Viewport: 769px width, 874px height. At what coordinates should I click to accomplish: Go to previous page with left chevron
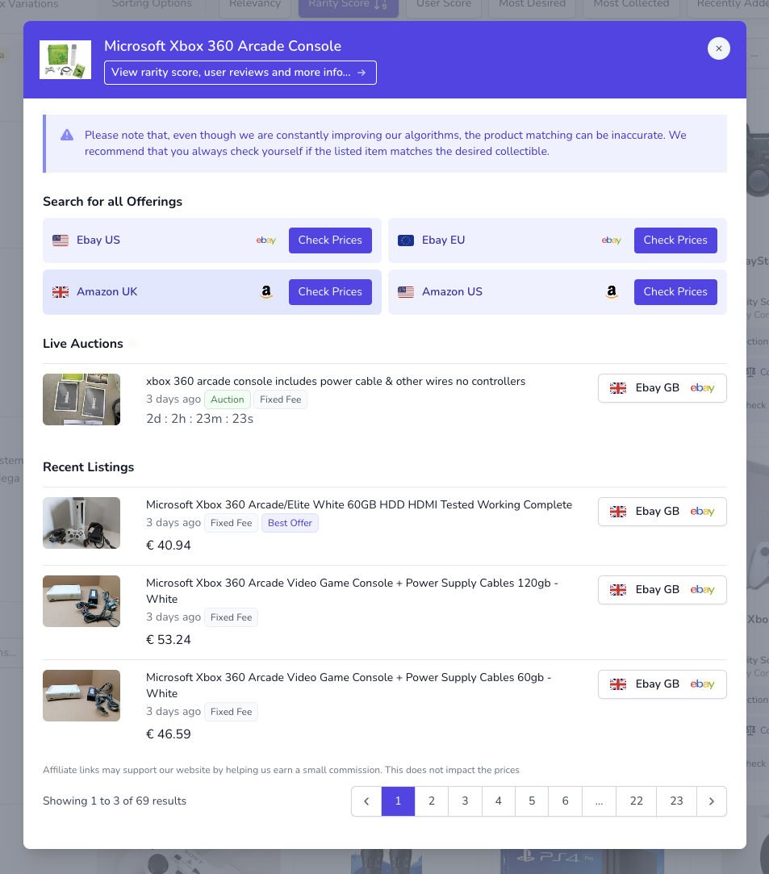[x=366, y=801]
